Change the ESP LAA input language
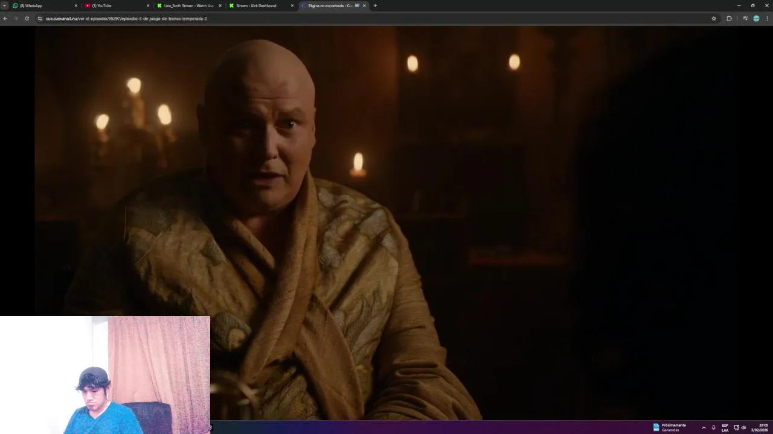Viewport: 773px width, 434px height. [x=725, y=427]
